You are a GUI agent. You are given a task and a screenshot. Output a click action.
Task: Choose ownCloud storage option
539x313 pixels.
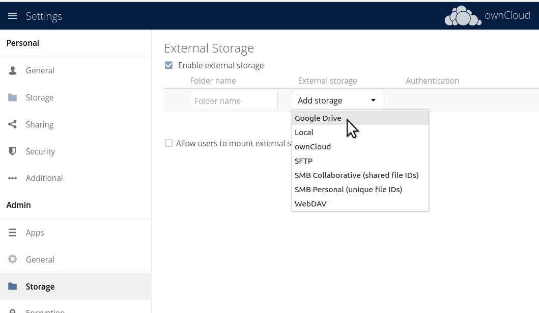[x=360, y=147]
